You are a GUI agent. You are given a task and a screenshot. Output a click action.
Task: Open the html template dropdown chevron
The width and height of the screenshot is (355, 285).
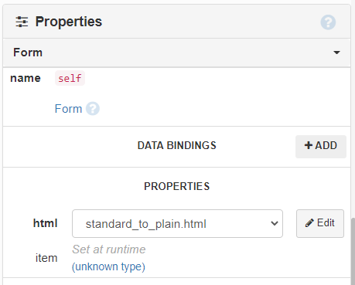[x=275, y=223]
